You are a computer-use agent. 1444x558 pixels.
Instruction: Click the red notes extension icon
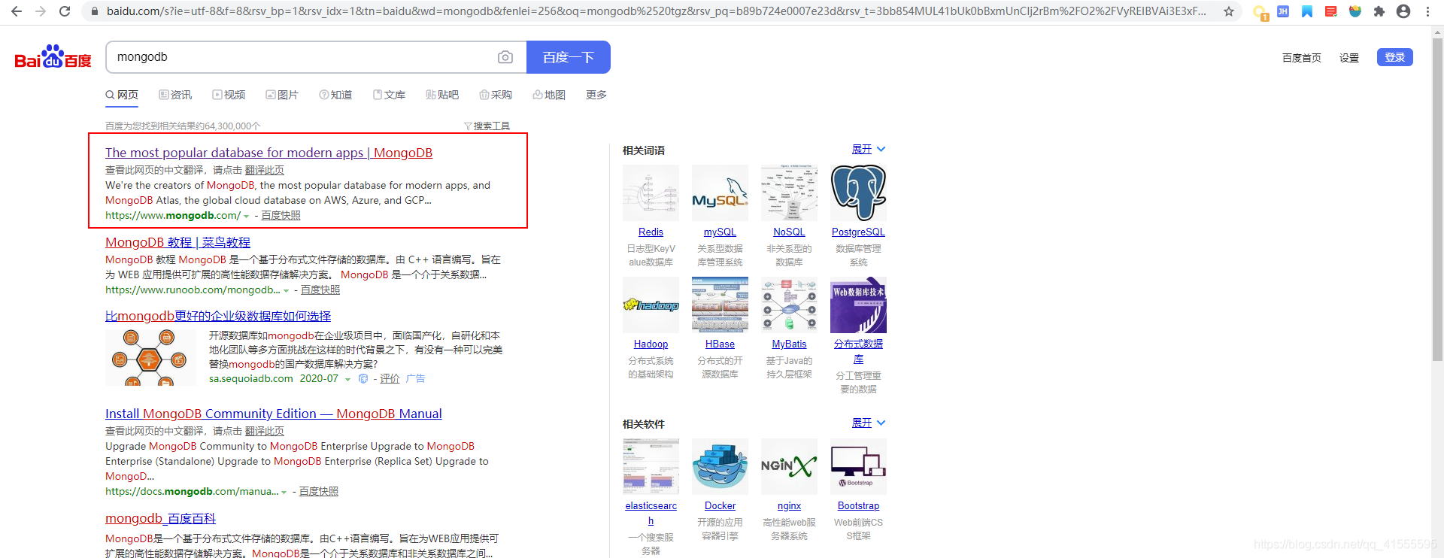pos(1330,11)
